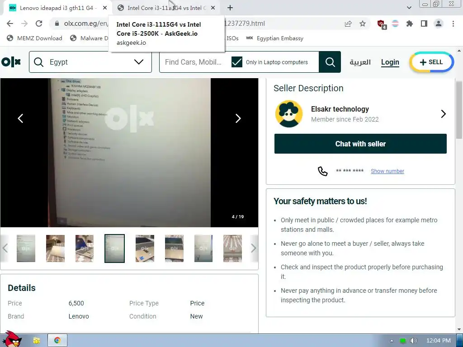Viewport: 463px width, 347px height.
Task: Click the Login link
Action: click(390, 62)
